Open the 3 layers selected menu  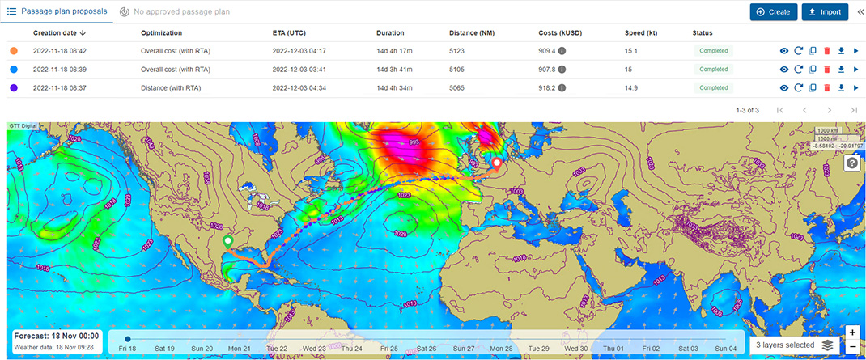793,345
